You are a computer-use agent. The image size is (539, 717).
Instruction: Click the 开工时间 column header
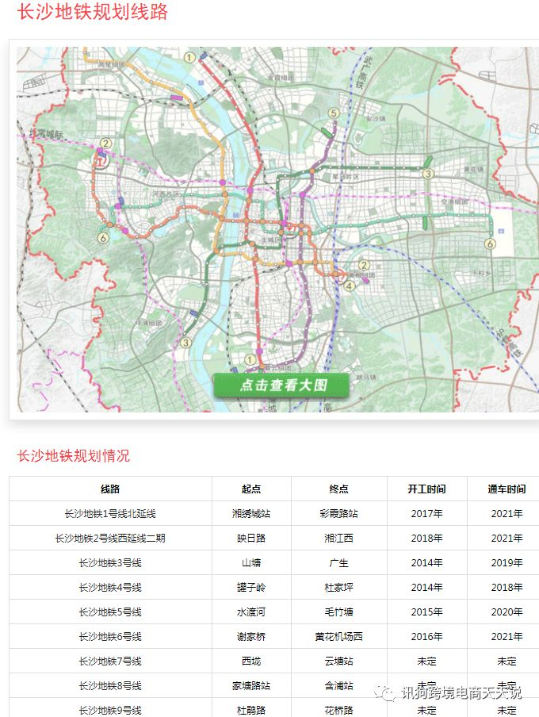click(x=426, y=489)
